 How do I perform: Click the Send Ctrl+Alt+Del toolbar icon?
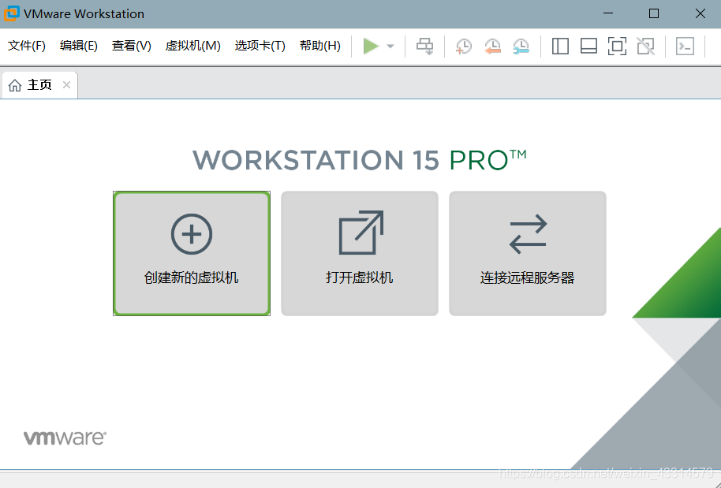point(425,46)
